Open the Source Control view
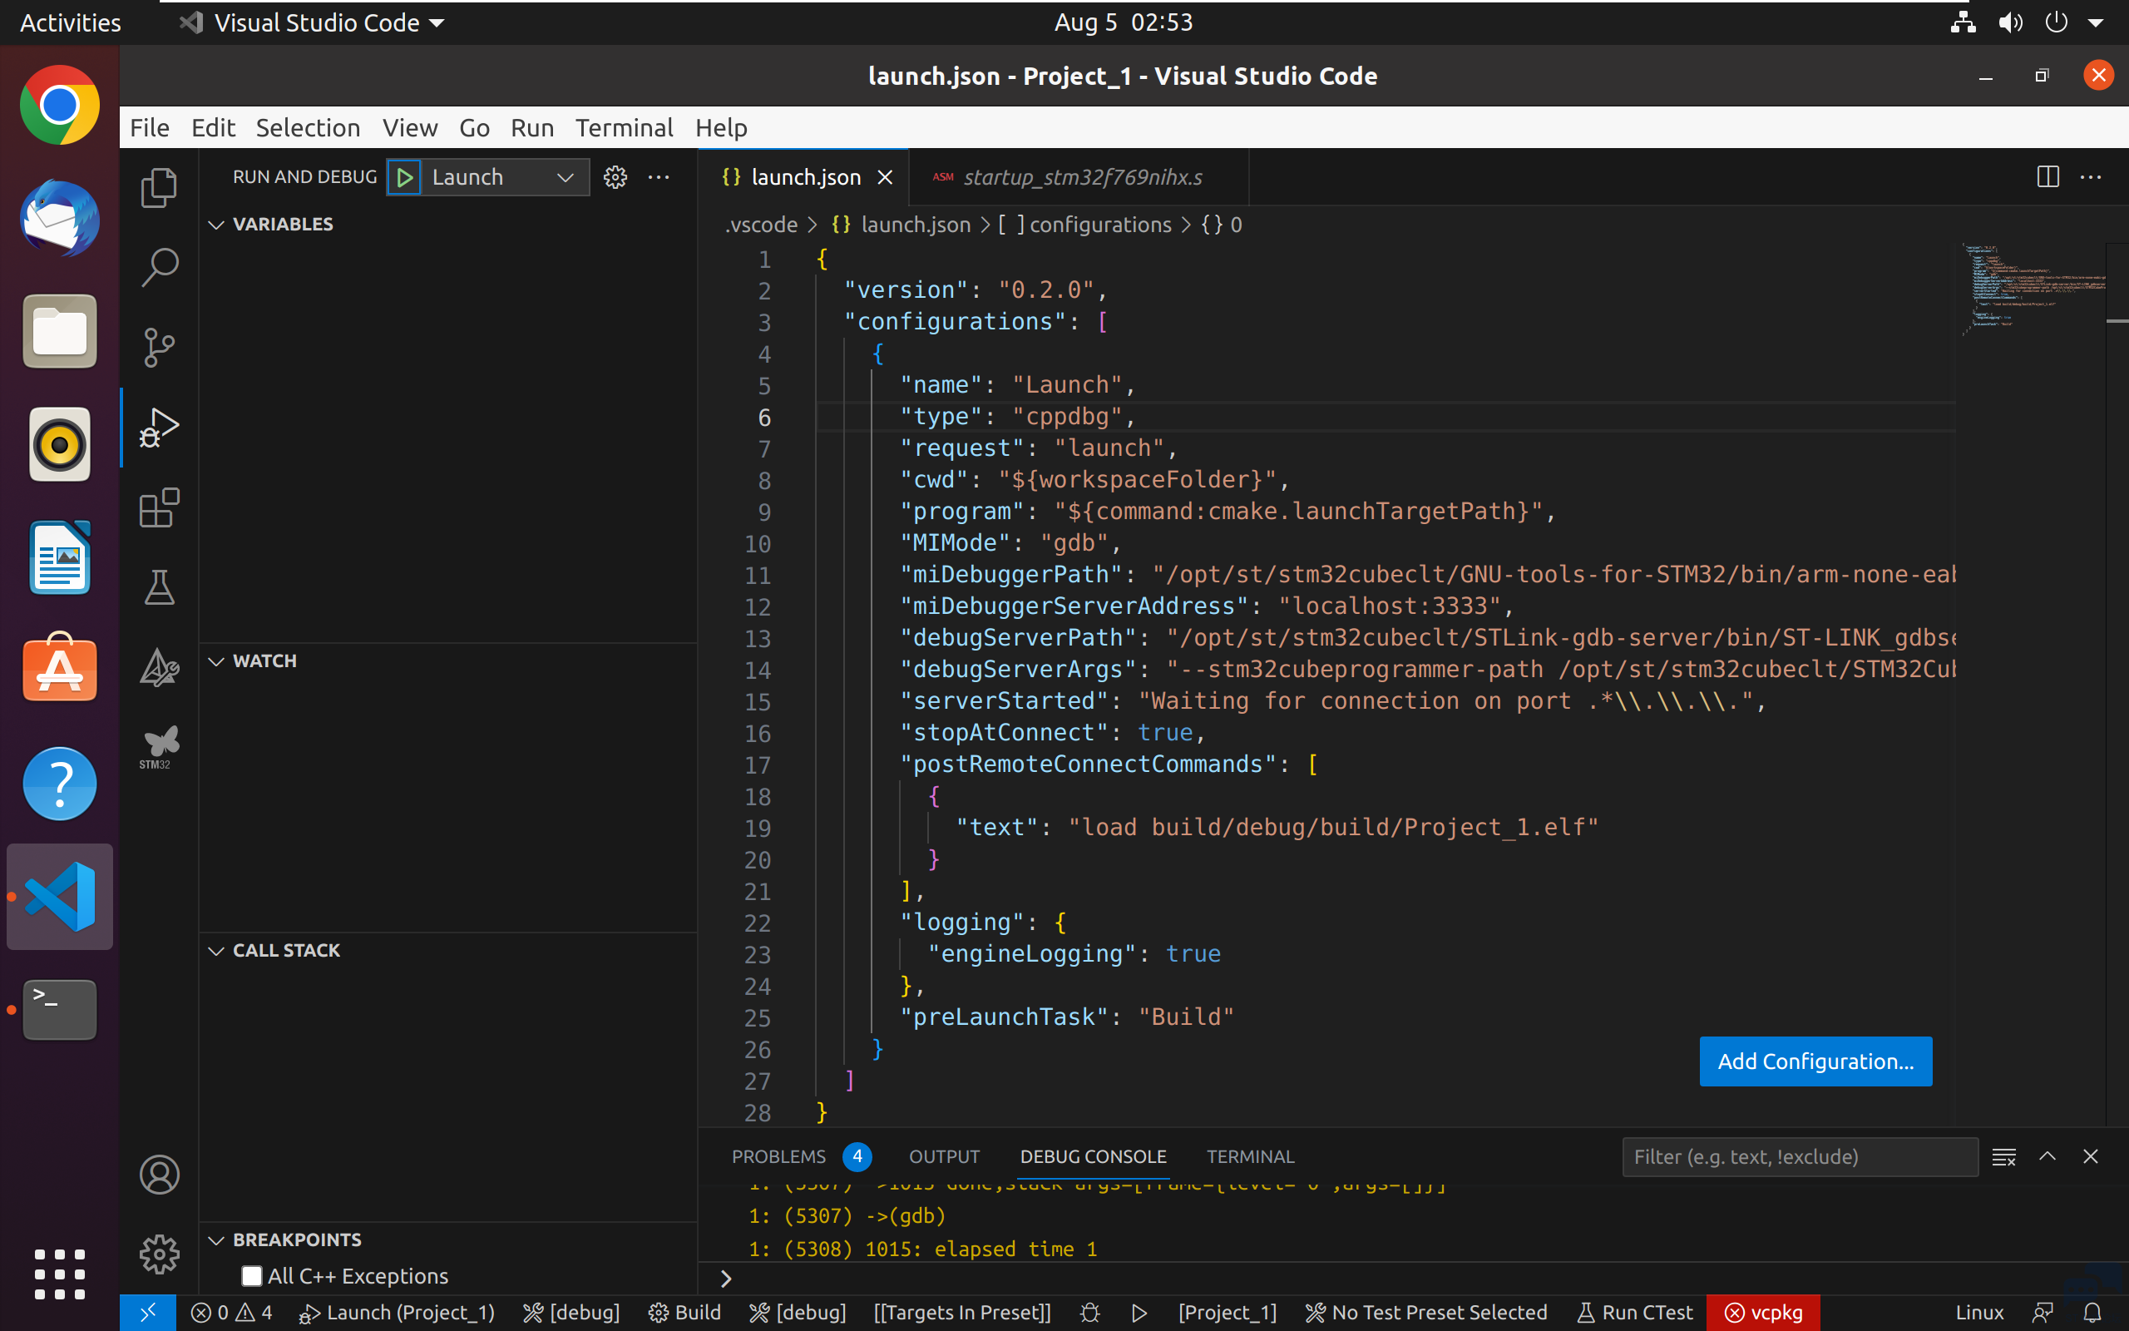The height and width of the screenshot is (1331, 2129). [x=159, y=347]
